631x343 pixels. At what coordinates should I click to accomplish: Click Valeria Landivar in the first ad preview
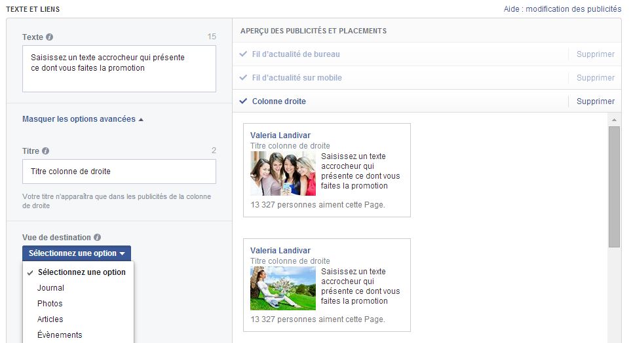click(280, 135)
